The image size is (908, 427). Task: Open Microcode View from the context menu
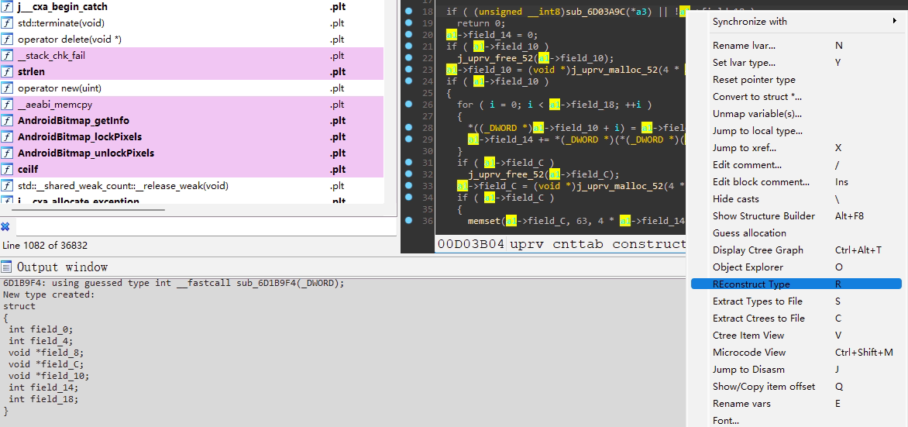tap(748, 353)
